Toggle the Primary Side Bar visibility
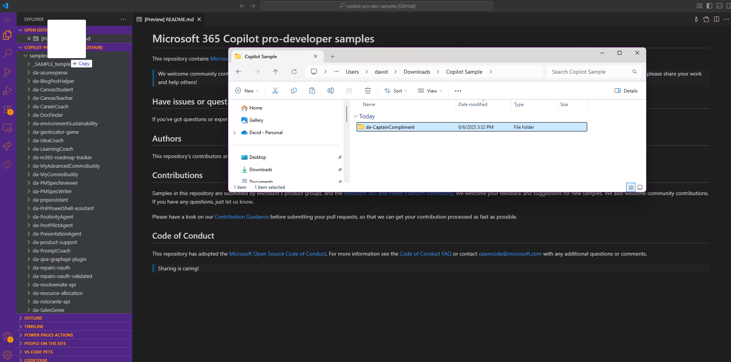 [709, 6]
